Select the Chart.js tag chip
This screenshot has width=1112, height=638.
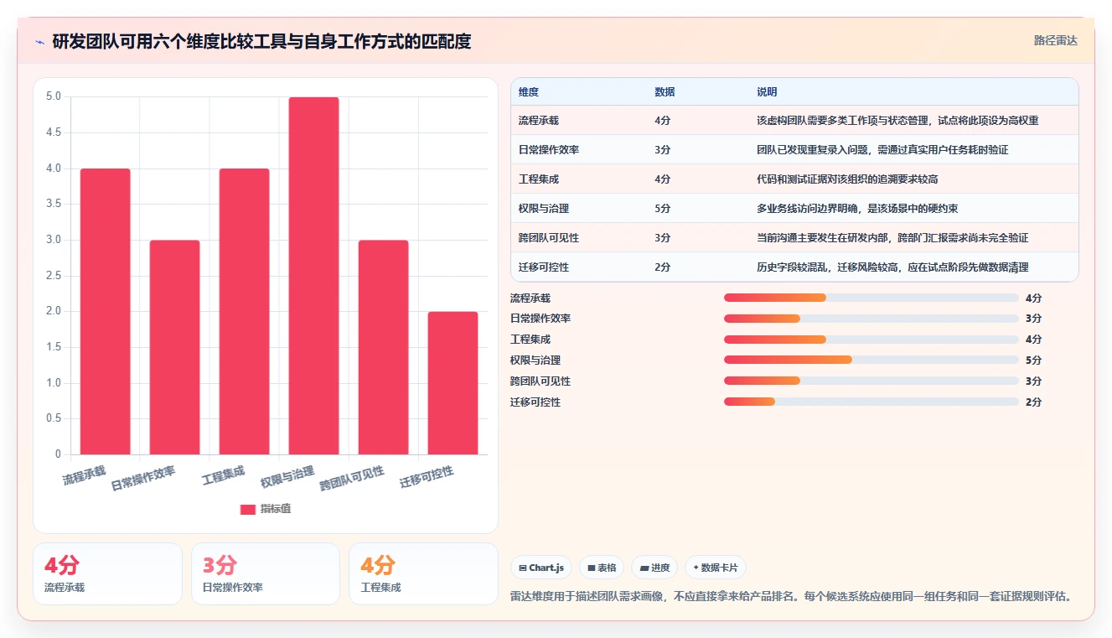[541, 568]
